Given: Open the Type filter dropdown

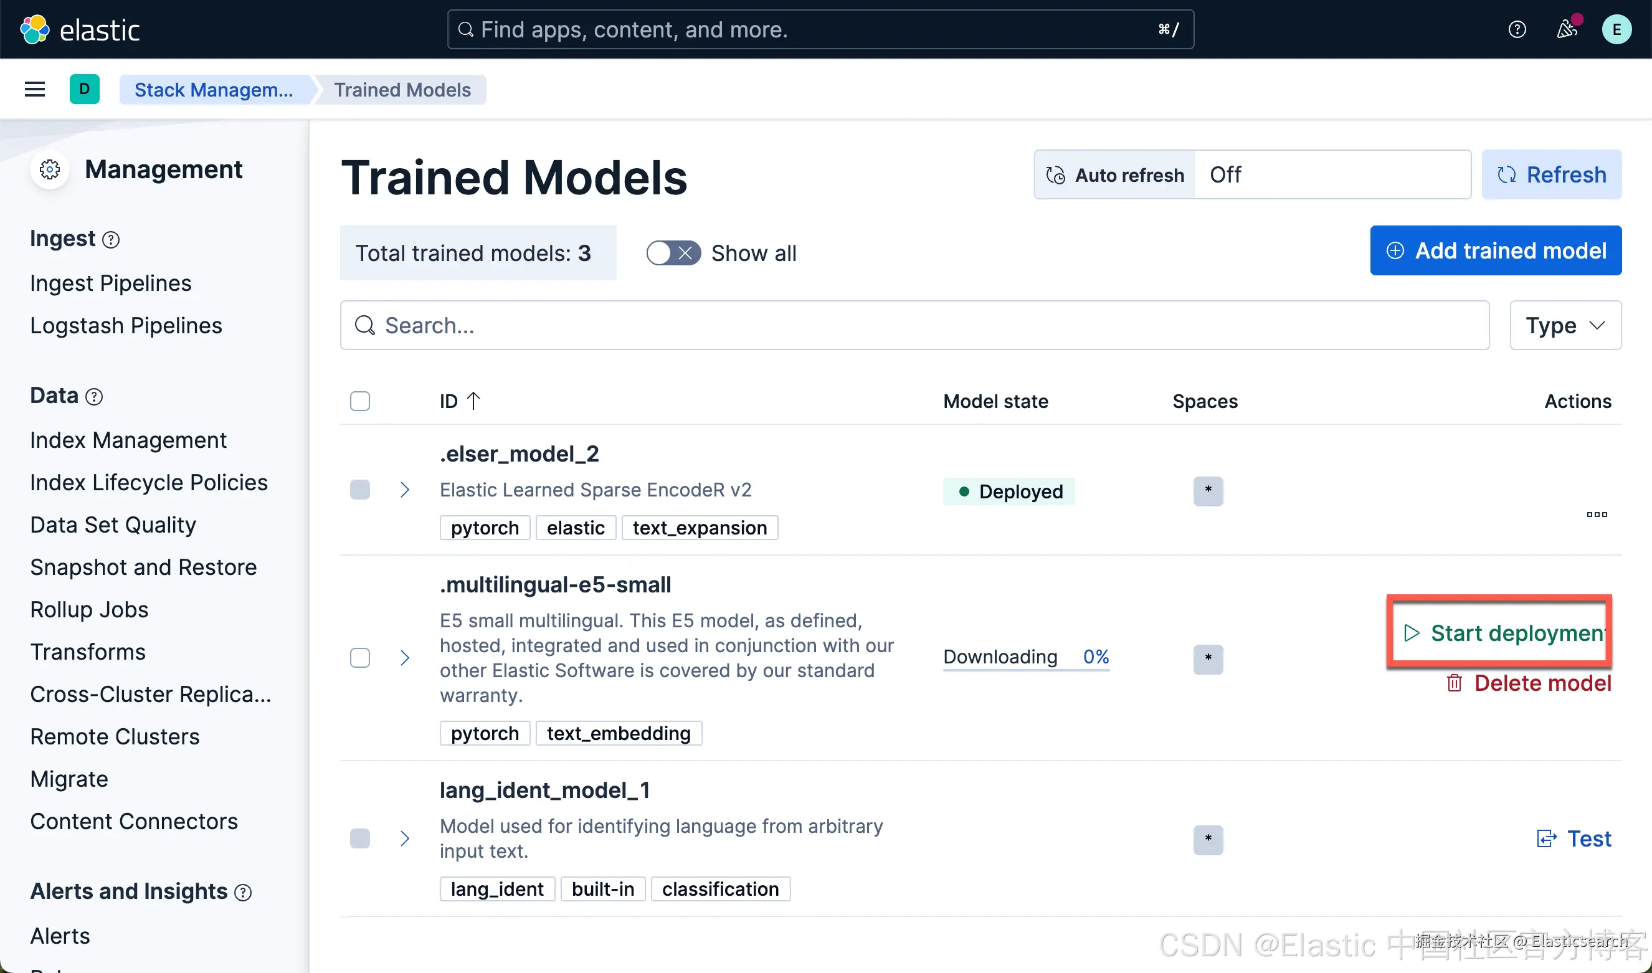Looking at the screenshot, I should coord(1565,325).
